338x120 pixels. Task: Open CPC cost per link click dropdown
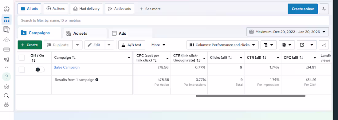tap(167, 59)
